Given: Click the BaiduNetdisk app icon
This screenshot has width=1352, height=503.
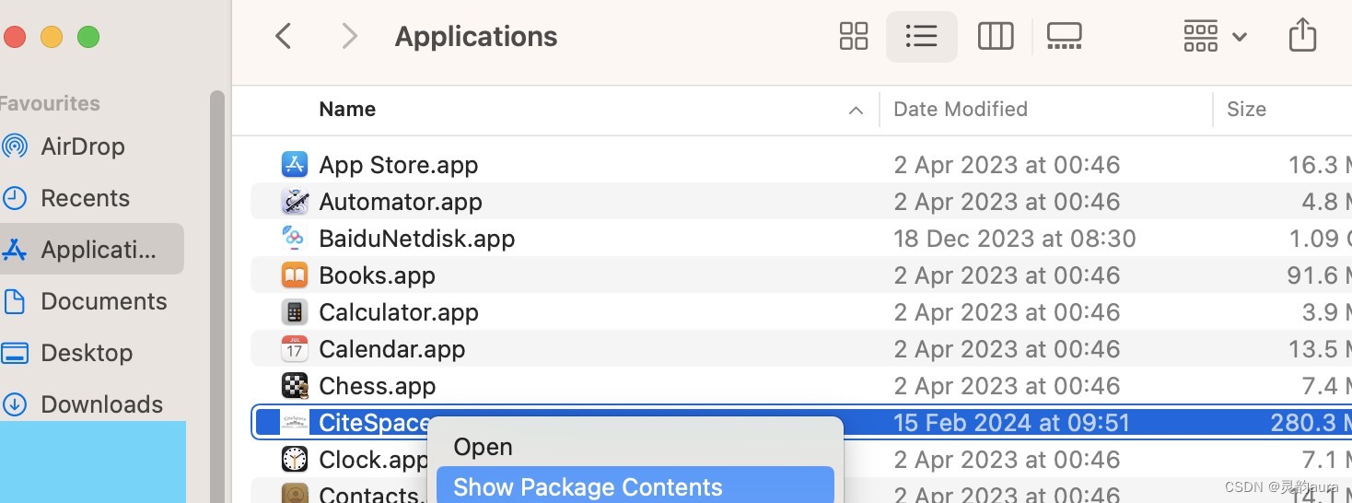Looking at the screenshot, I should (x=294, y=239).
